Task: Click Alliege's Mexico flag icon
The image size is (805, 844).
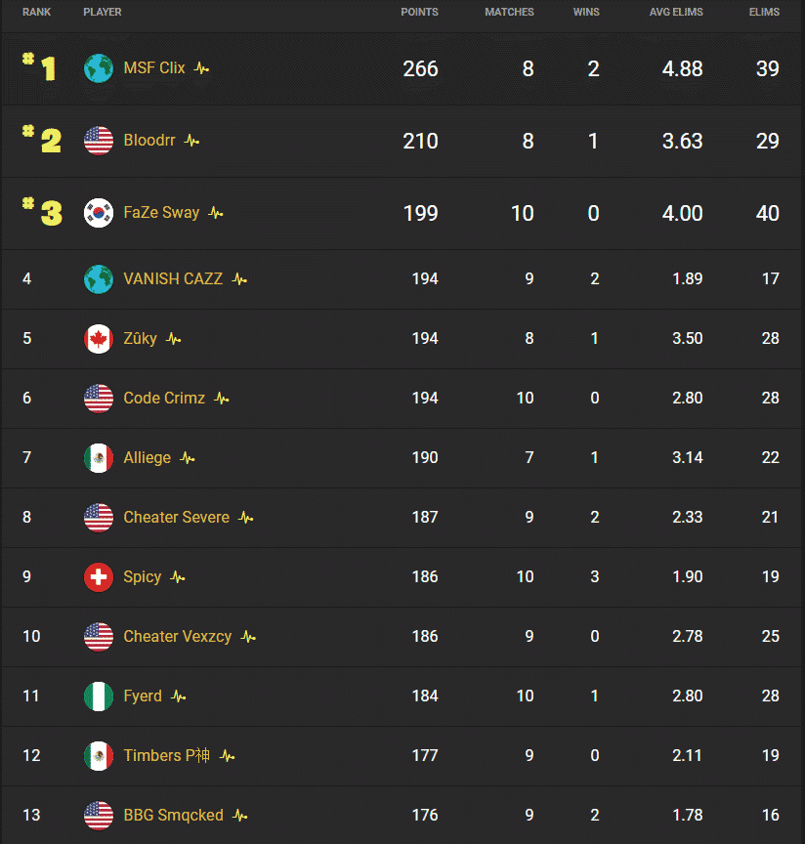Action: tap(98, 457)
